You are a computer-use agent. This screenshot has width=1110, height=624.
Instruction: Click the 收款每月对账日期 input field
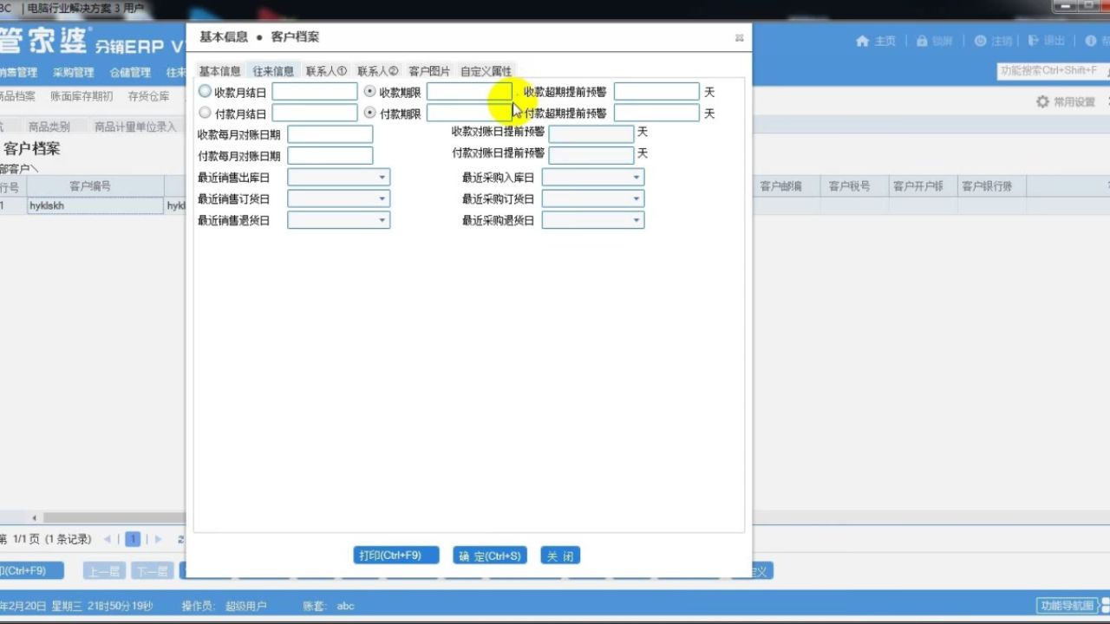tap(330, 134)
